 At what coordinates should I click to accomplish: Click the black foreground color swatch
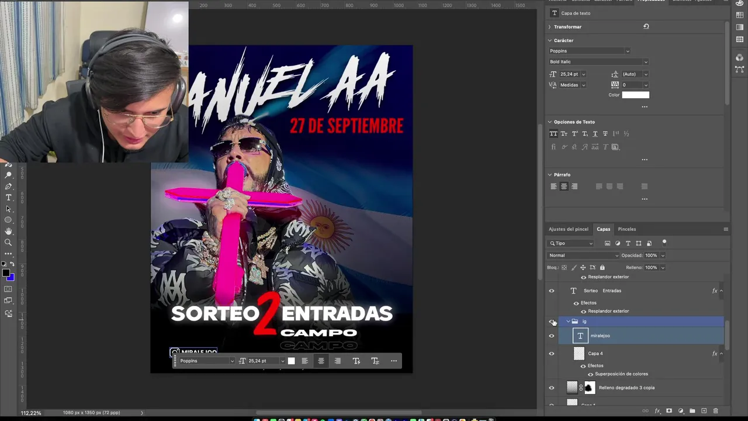point(6,272)
